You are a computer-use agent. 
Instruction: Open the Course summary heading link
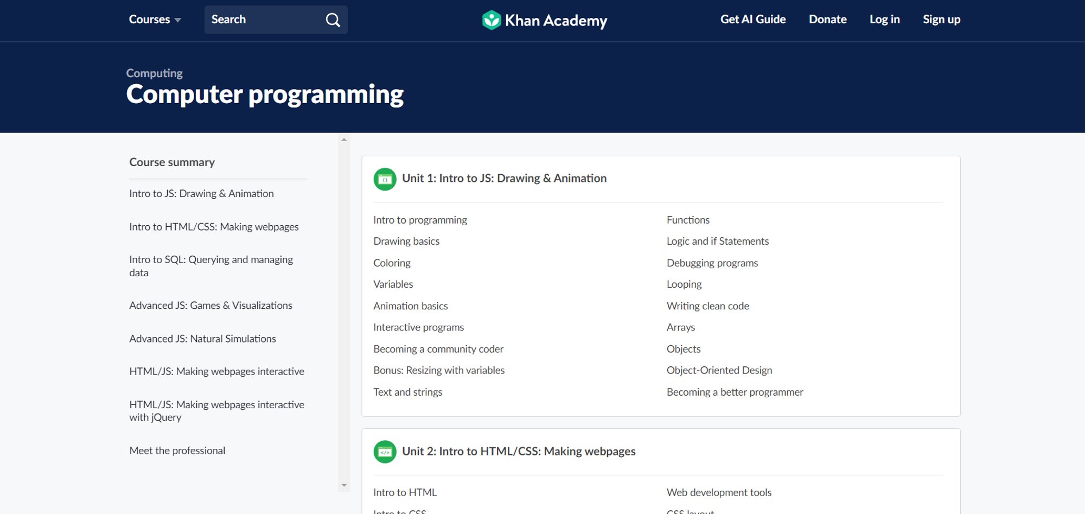[x=172, y=162]
